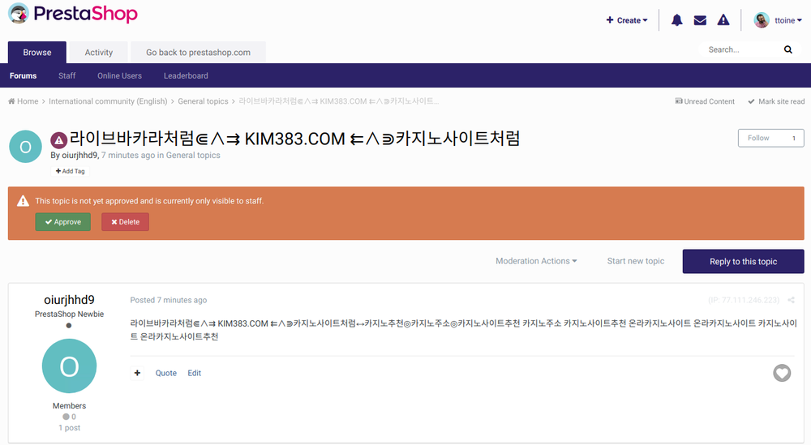Open the Moderation Actions dropdown
Viewport: 811px width, 445px height.
(x=536, y=261)
